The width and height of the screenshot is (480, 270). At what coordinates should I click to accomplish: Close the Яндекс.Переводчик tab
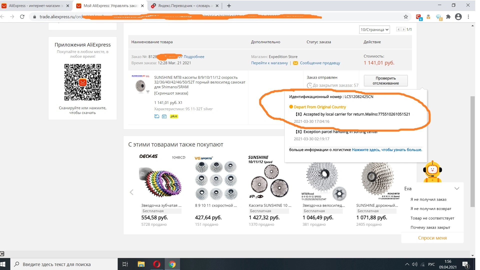pos(217,6)
